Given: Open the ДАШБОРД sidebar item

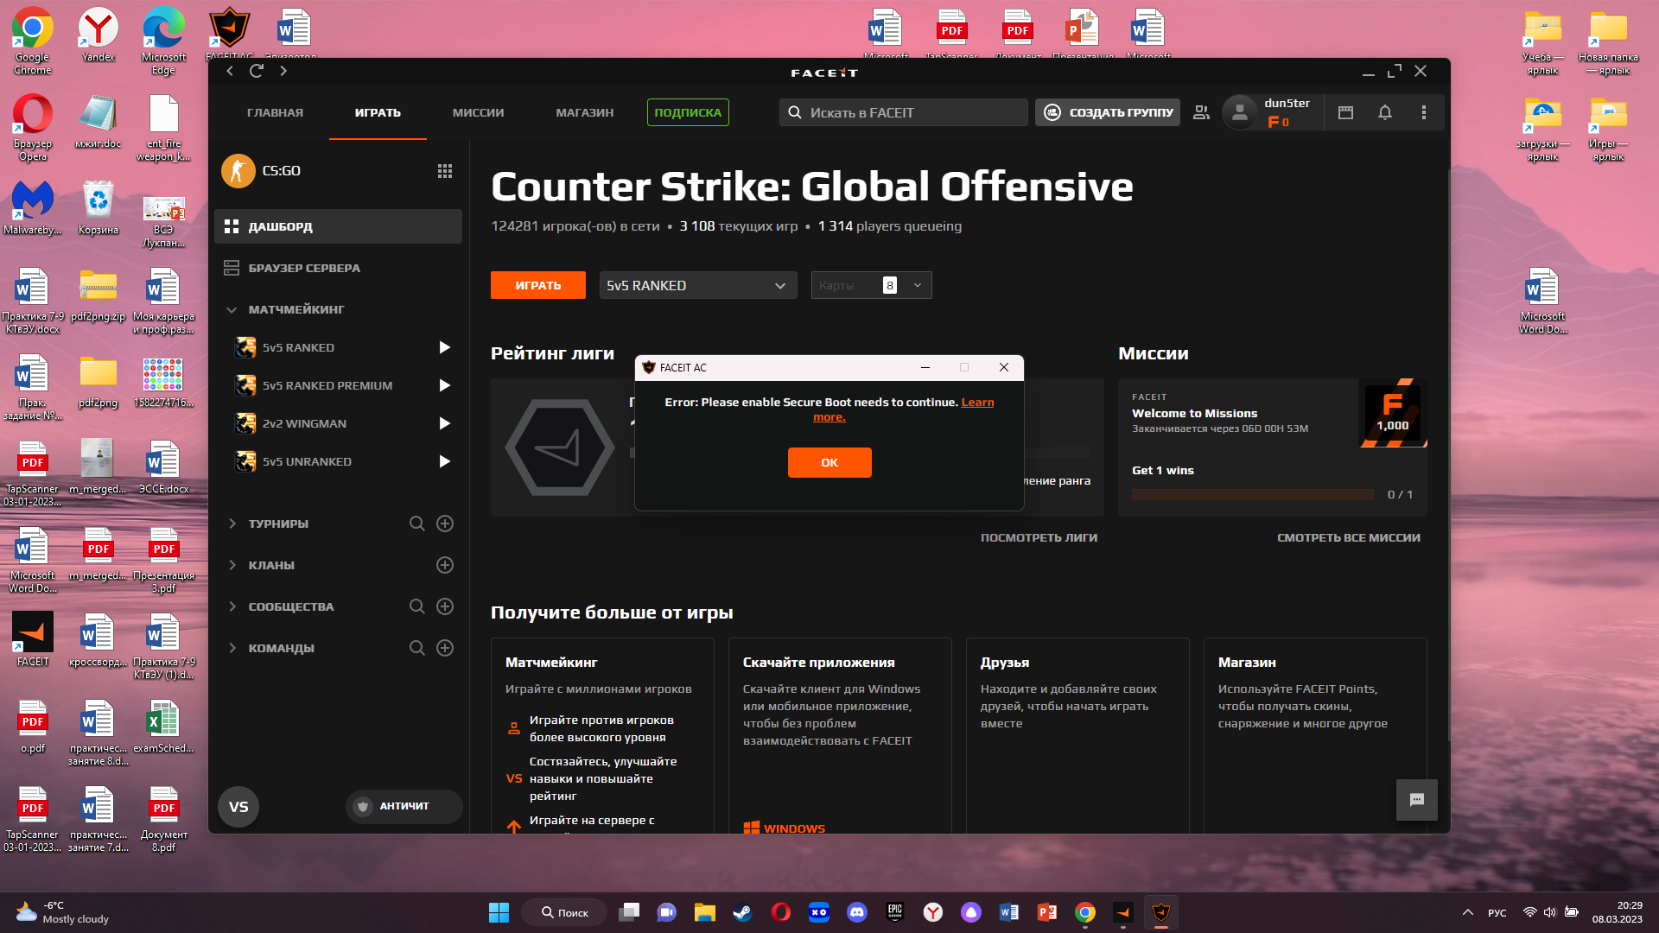Looking at the screenshot, I should pos(338,226).
